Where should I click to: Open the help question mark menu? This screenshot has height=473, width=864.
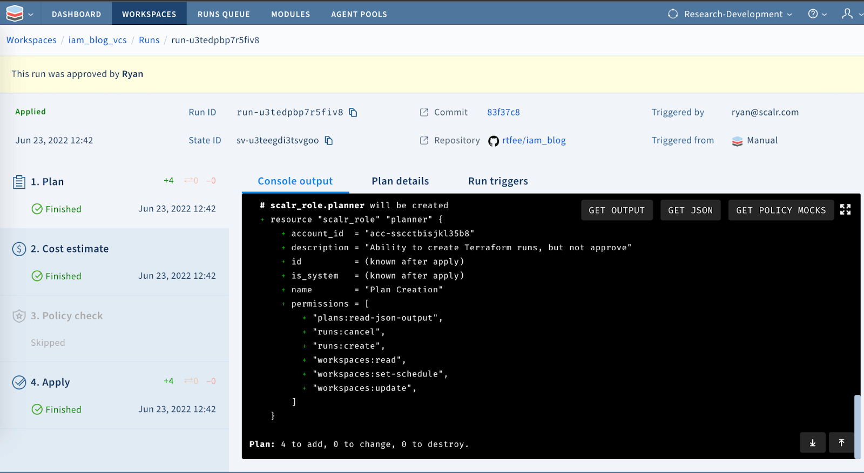(817, 14)
